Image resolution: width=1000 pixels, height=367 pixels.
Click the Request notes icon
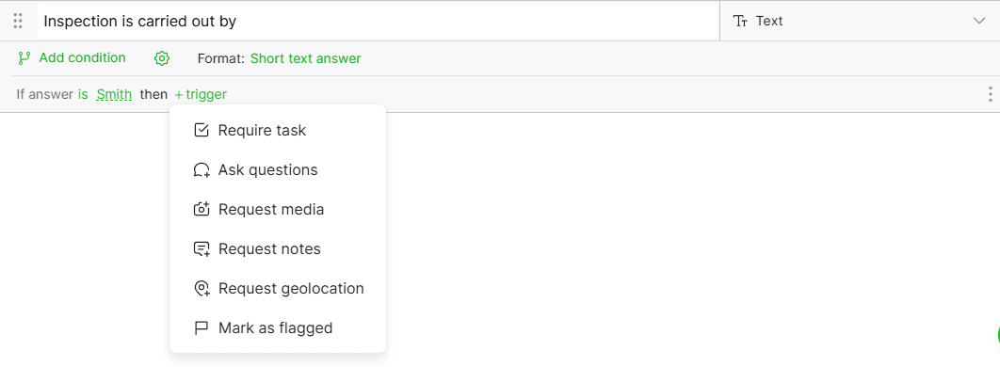pos(202,249)
